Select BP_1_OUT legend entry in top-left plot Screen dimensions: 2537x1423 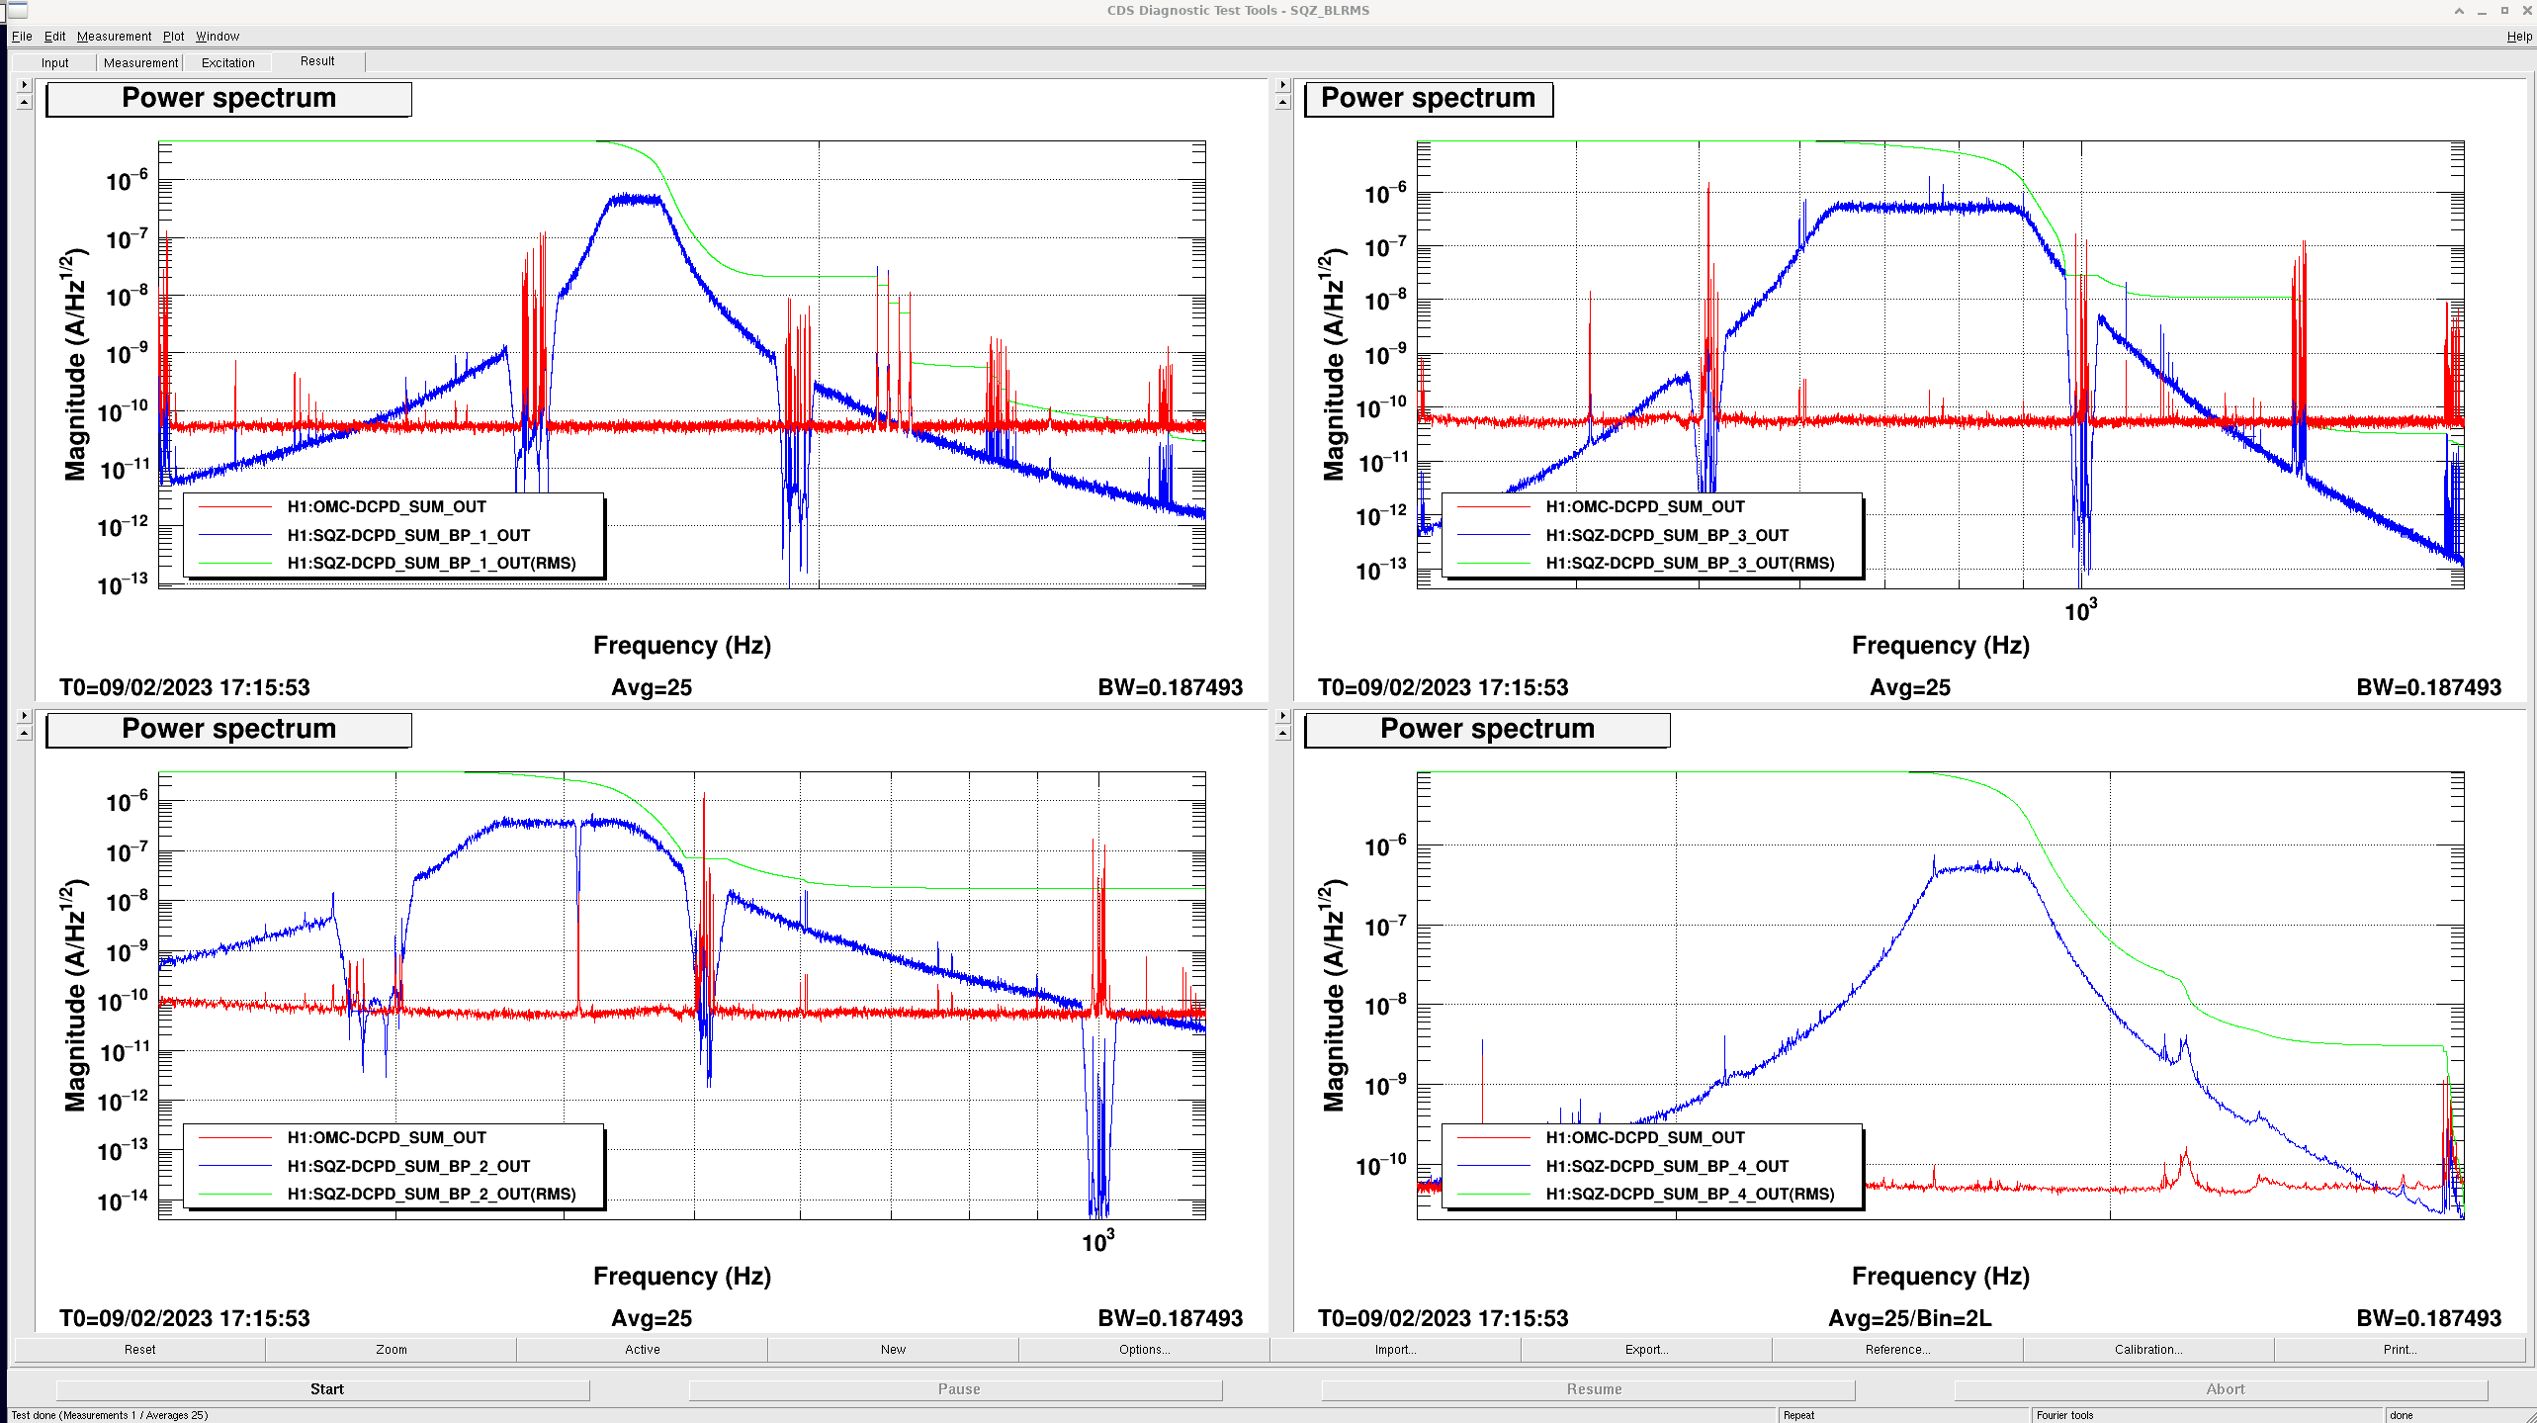pyautogui.click(x=408, y=535)
